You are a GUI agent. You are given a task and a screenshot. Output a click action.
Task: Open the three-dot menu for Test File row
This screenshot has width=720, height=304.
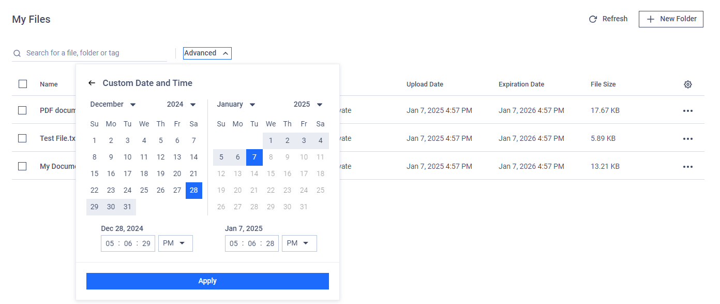[x=688, y=139]
